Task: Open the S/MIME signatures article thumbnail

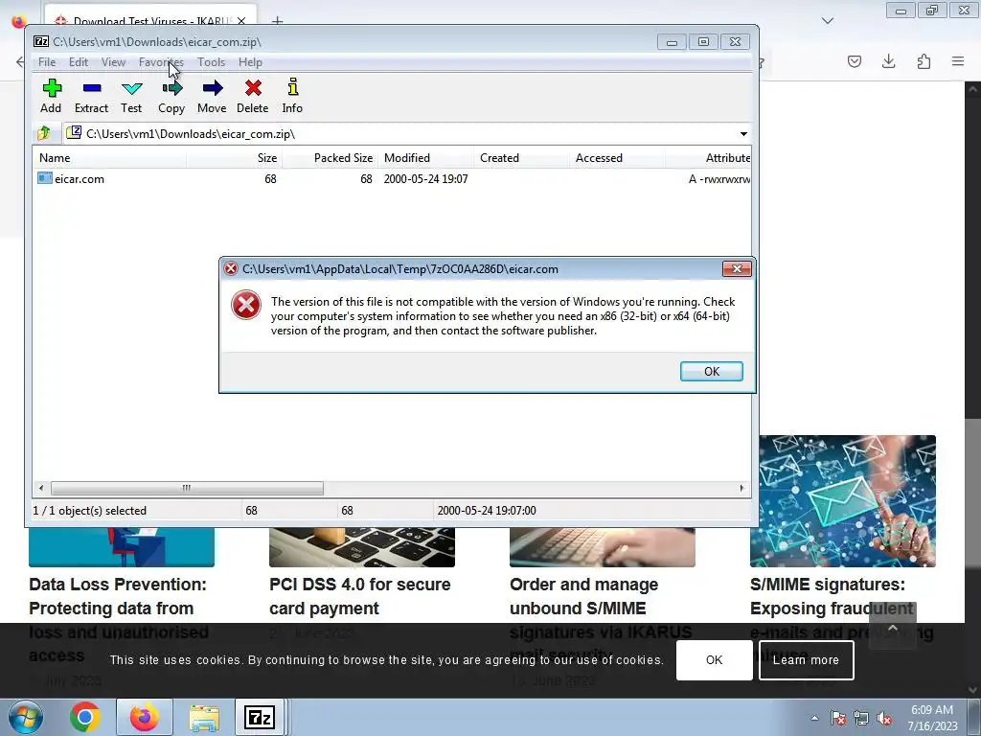Action: point(843,500)
